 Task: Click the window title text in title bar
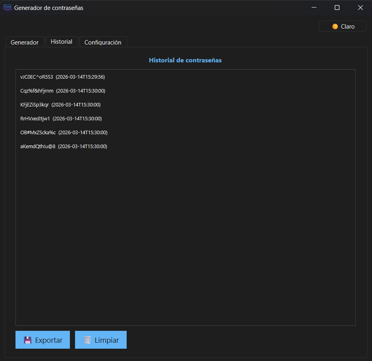pyautogui.click(x=49, y=8)
